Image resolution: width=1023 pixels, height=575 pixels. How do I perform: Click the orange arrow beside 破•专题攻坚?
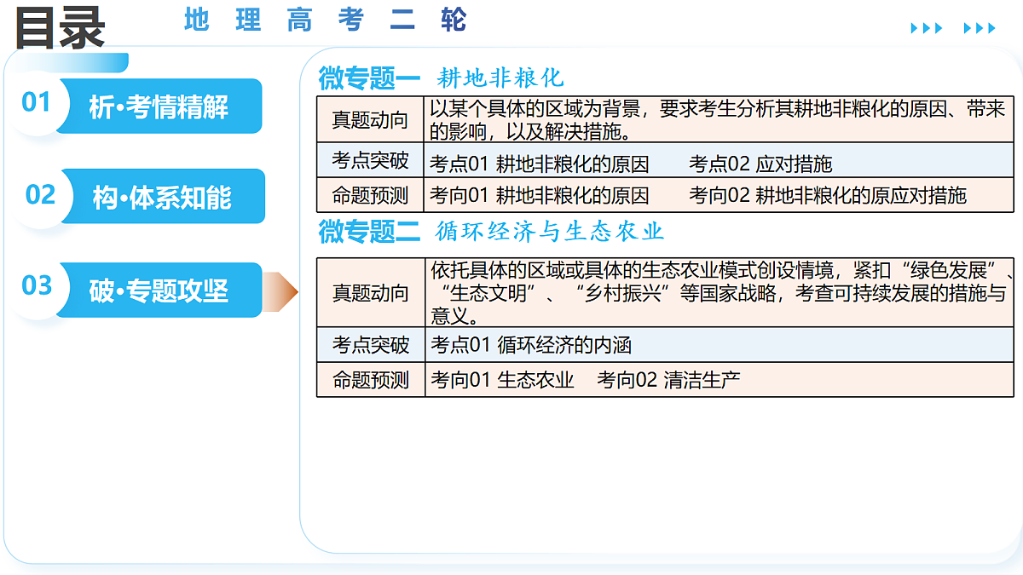pos(280,292)
